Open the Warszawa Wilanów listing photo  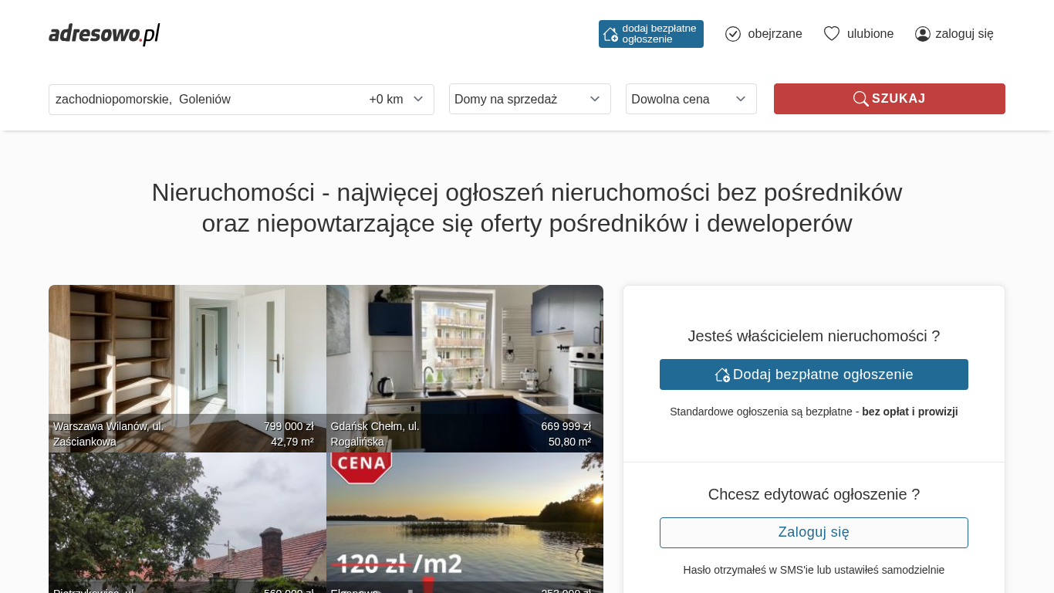[x=187, y=355]
